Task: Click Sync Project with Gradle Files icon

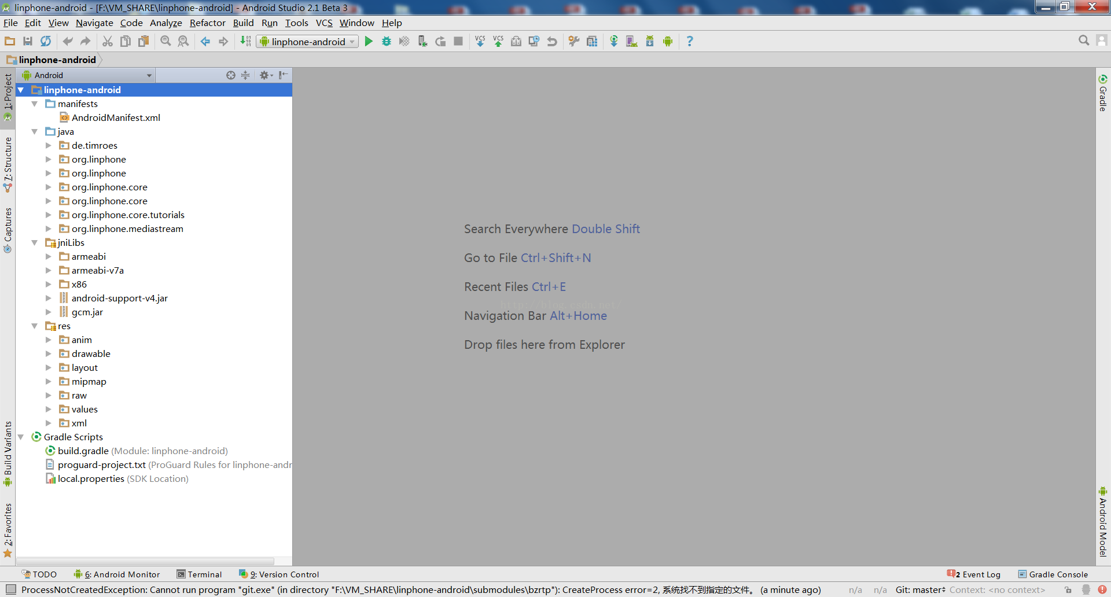Action: coord(614,41)
